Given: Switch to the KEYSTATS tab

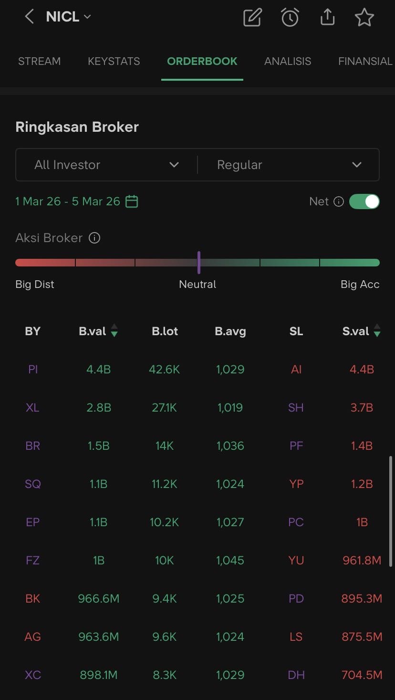Looking at the screenshot, I should [x=114, y=61].
